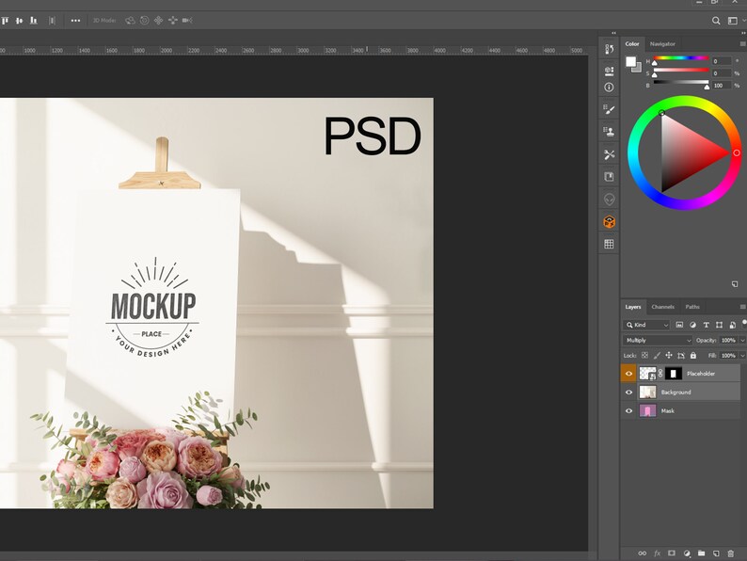Select the Layers tab
The height and width of the screenshot is (561, 747).
633,307
